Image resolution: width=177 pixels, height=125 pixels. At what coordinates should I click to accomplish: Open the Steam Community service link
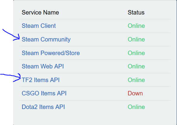point(46,39)
